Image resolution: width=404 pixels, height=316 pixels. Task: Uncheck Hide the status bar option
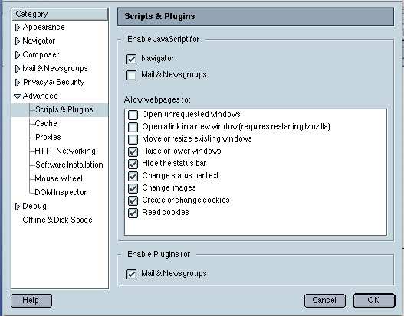click(x=133, y=164)
